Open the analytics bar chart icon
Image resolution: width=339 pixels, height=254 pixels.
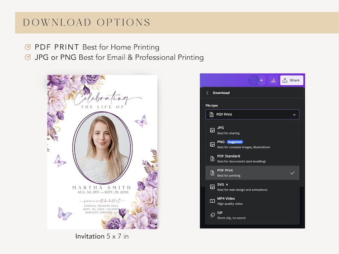(273, 80)
